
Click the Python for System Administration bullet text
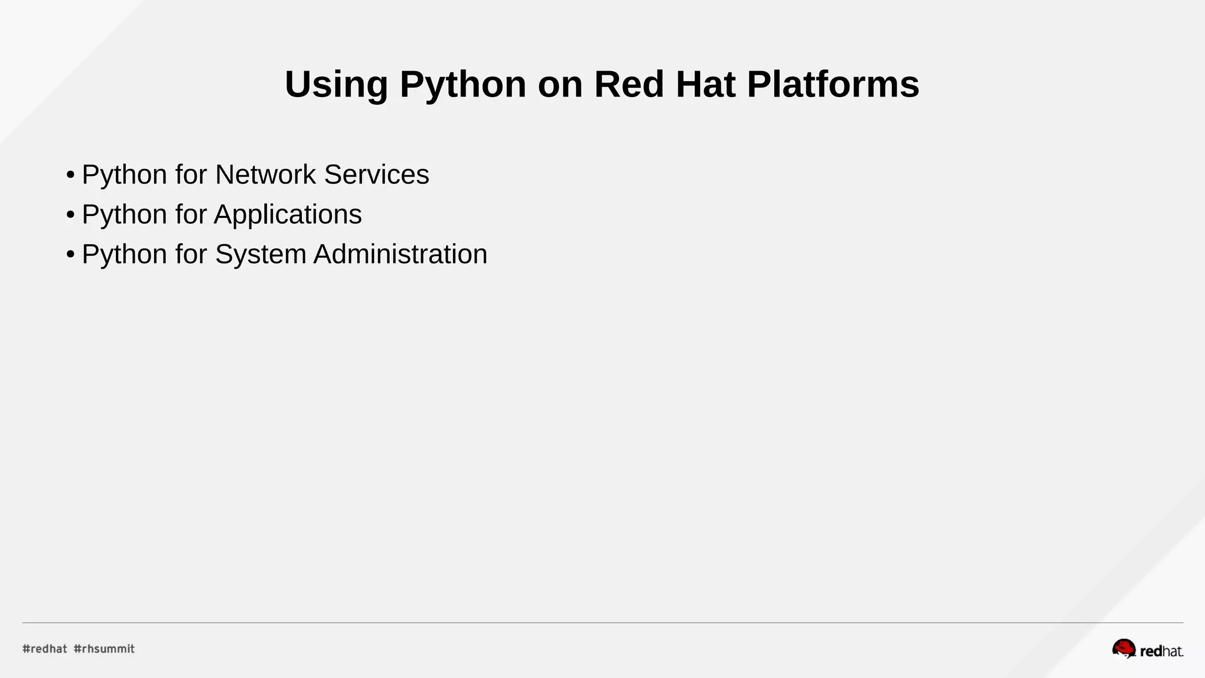[284, 254]
